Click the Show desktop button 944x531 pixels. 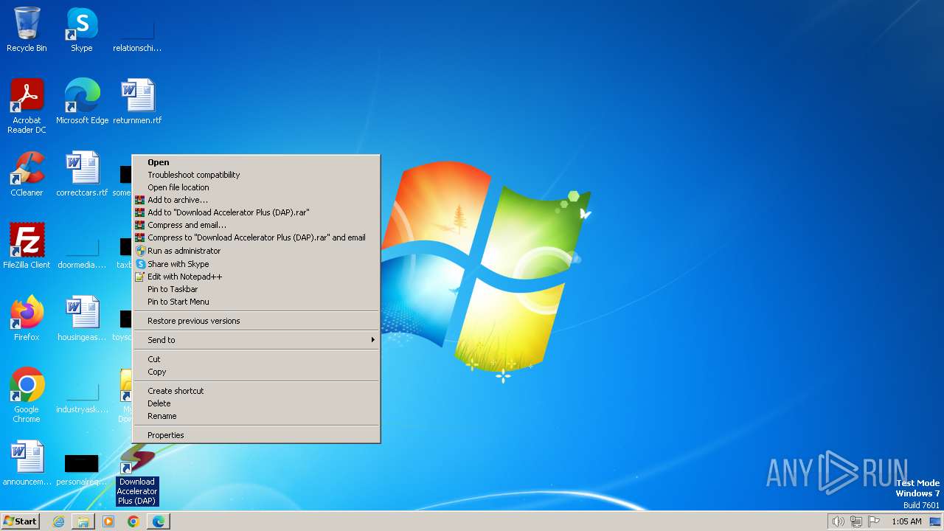(x=935, y=521)
